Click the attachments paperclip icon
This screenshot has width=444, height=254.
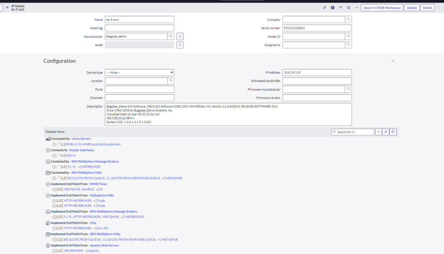click(x=325, y=8)
